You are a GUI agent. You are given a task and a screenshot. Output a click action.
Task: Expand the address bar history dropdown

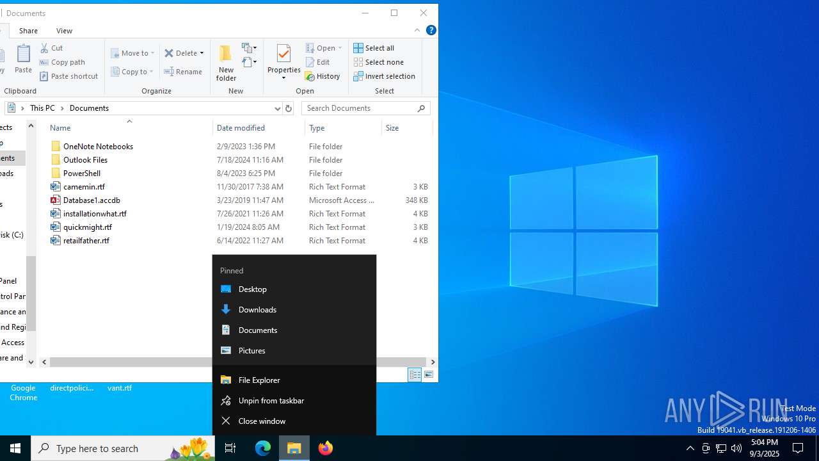[x=277, y=108]
